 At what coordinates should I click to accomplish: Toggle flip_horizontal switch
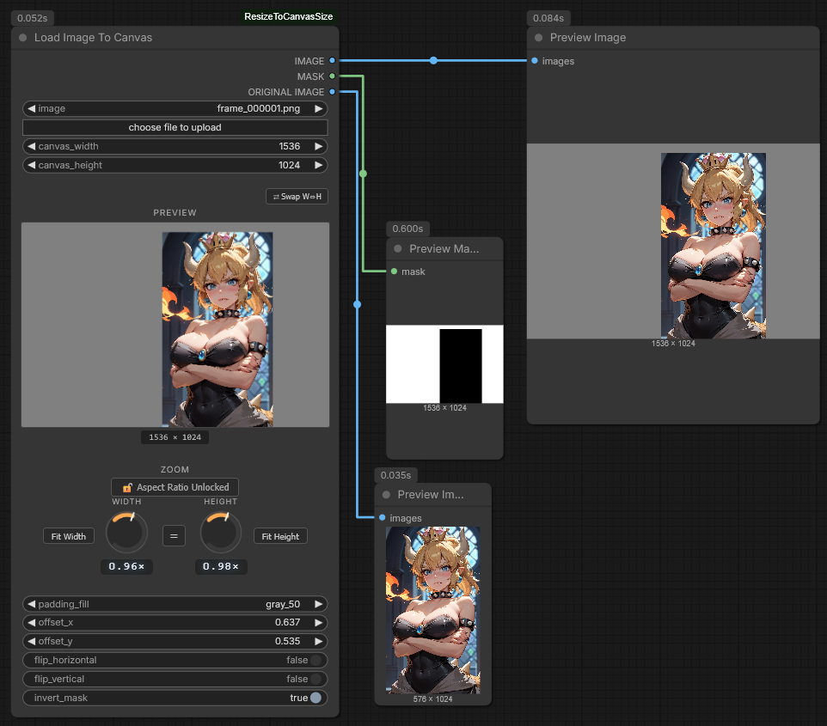coord(315,660)
